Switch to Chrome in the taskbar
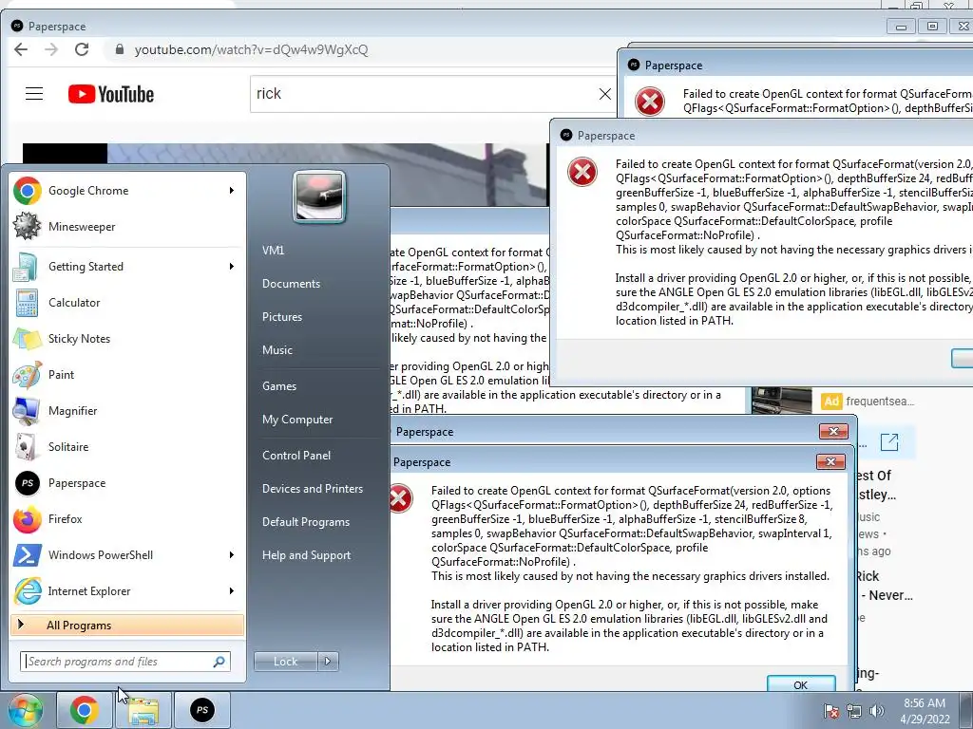The width and height of the screenshot is (973, 729). point(85,710)
